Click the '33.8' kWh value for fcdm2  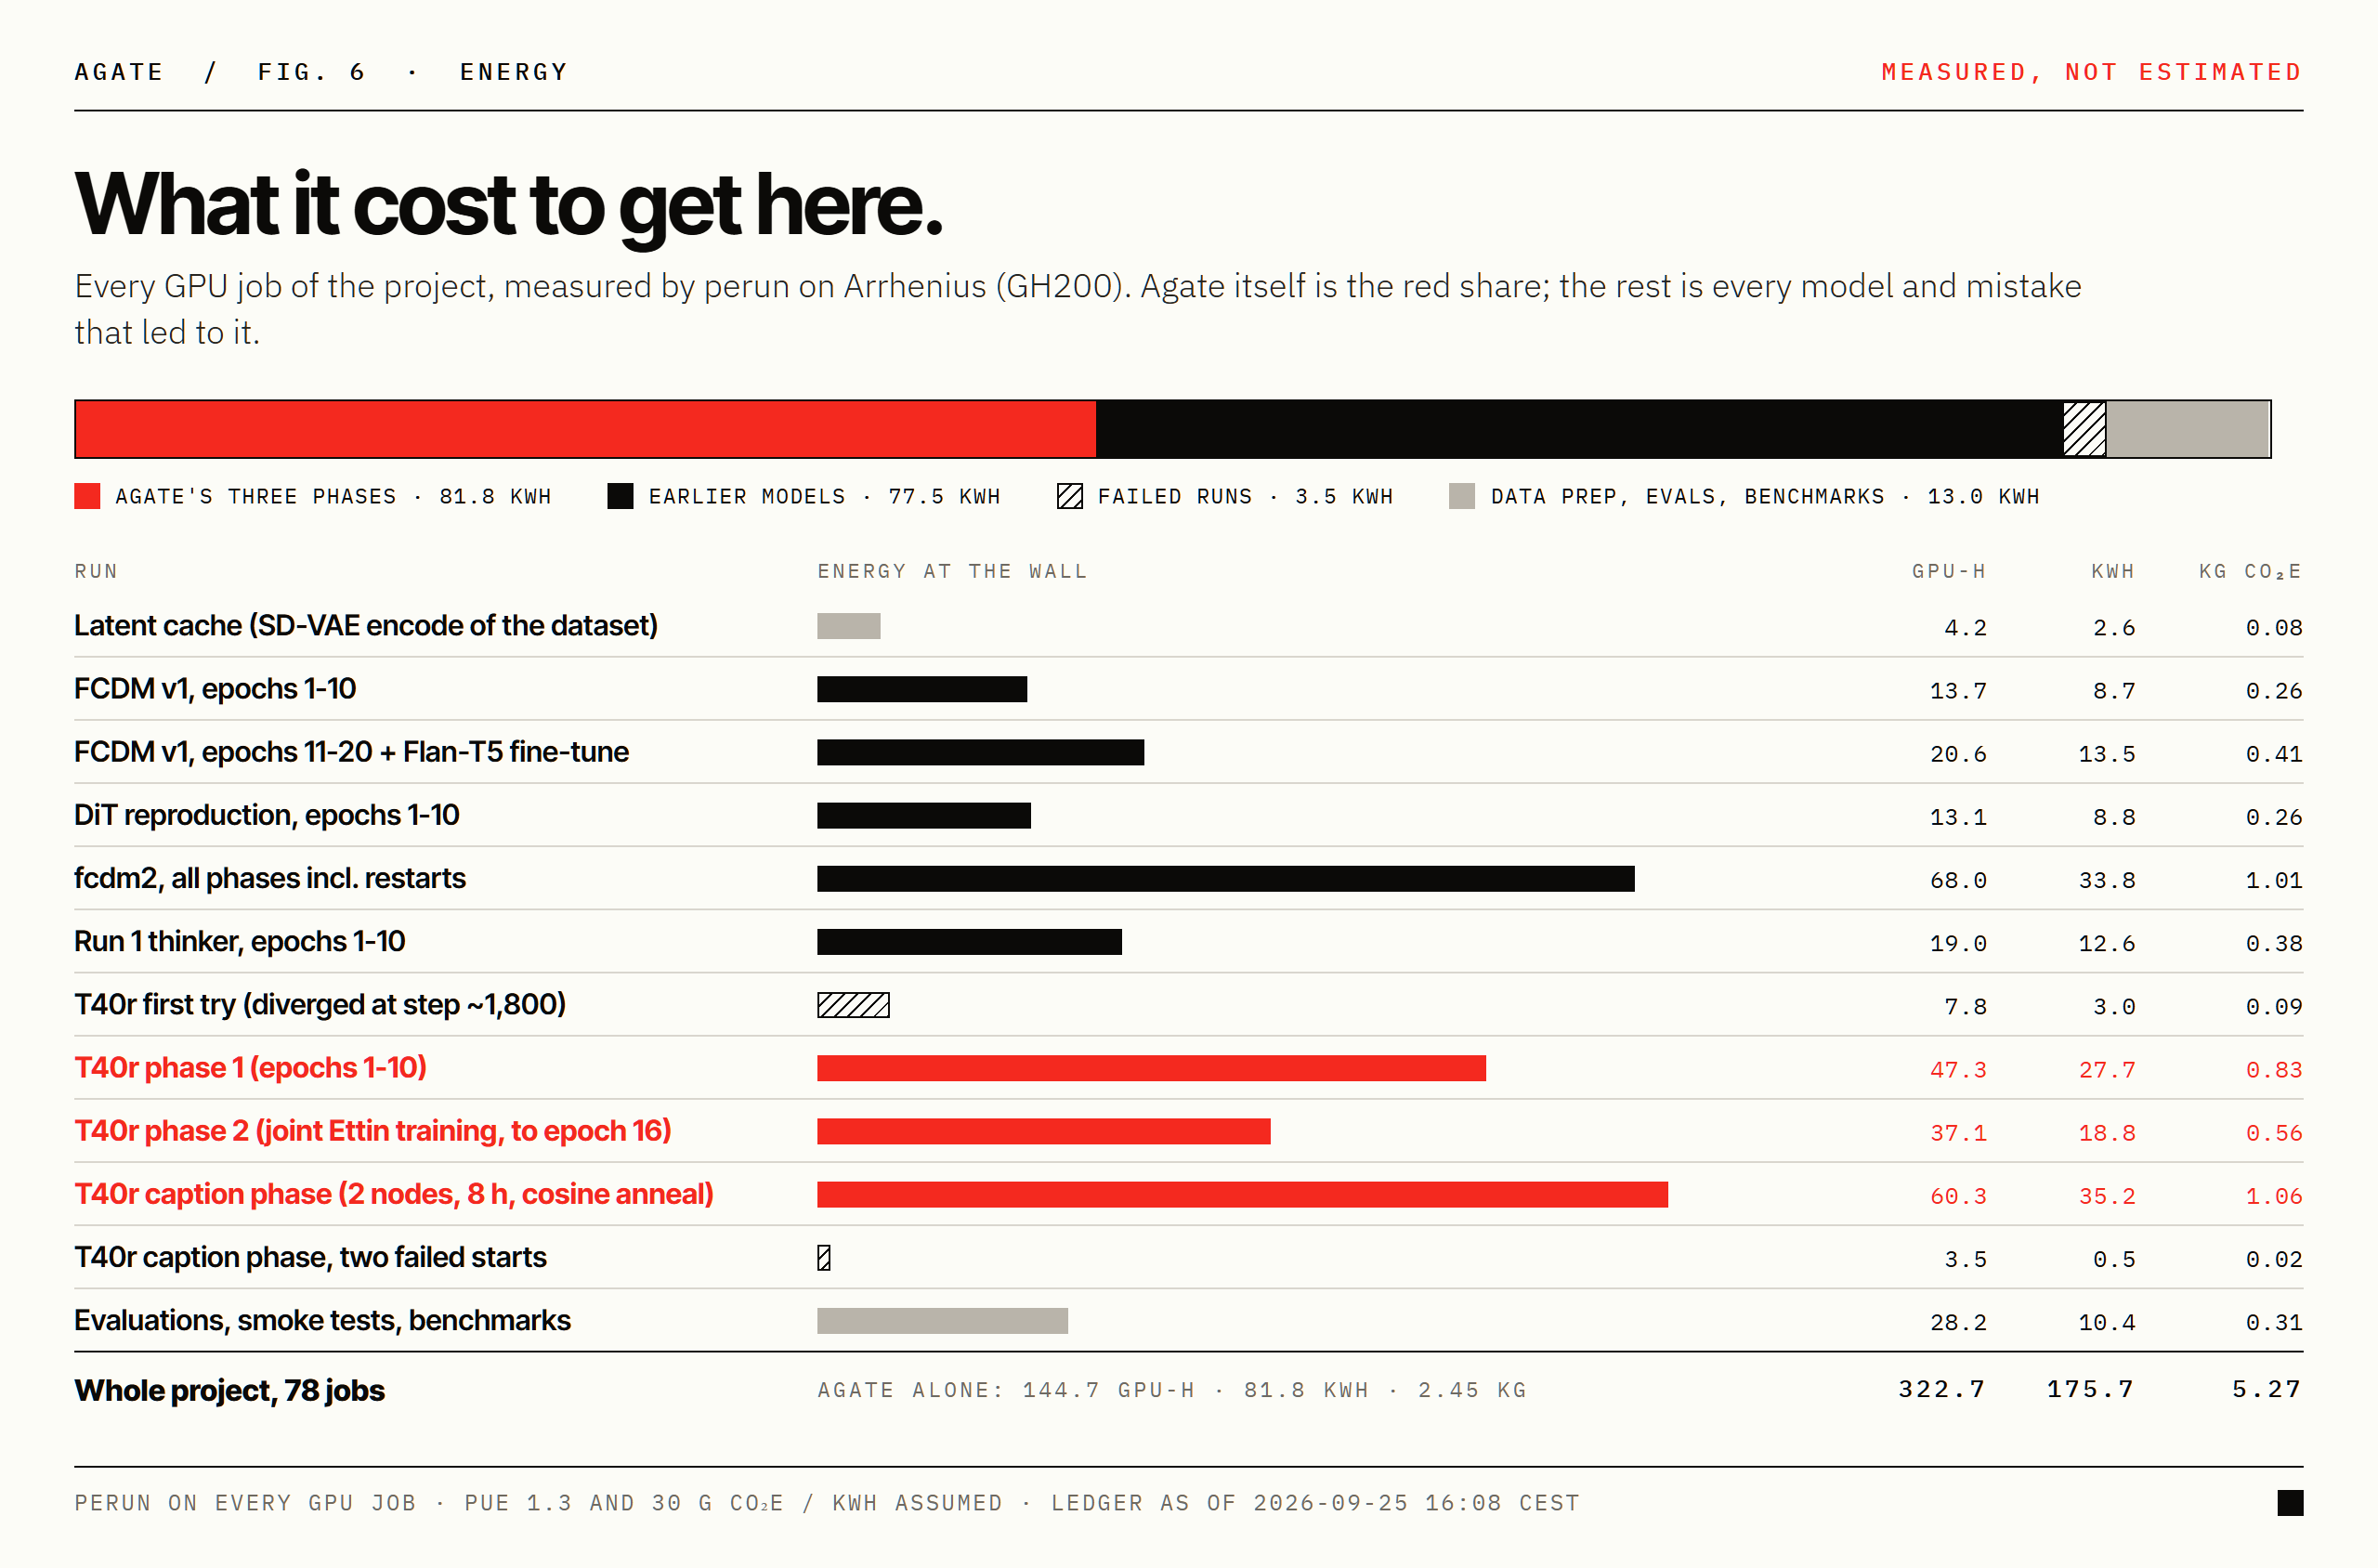pos(2106,880)
